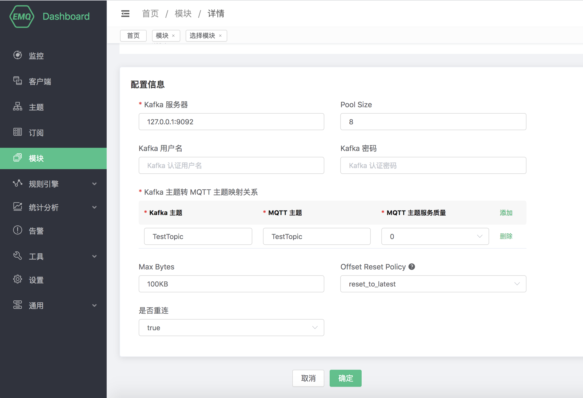
Task: Click the 告警 alarm icon in sidebar
Action: click(18, 230)
